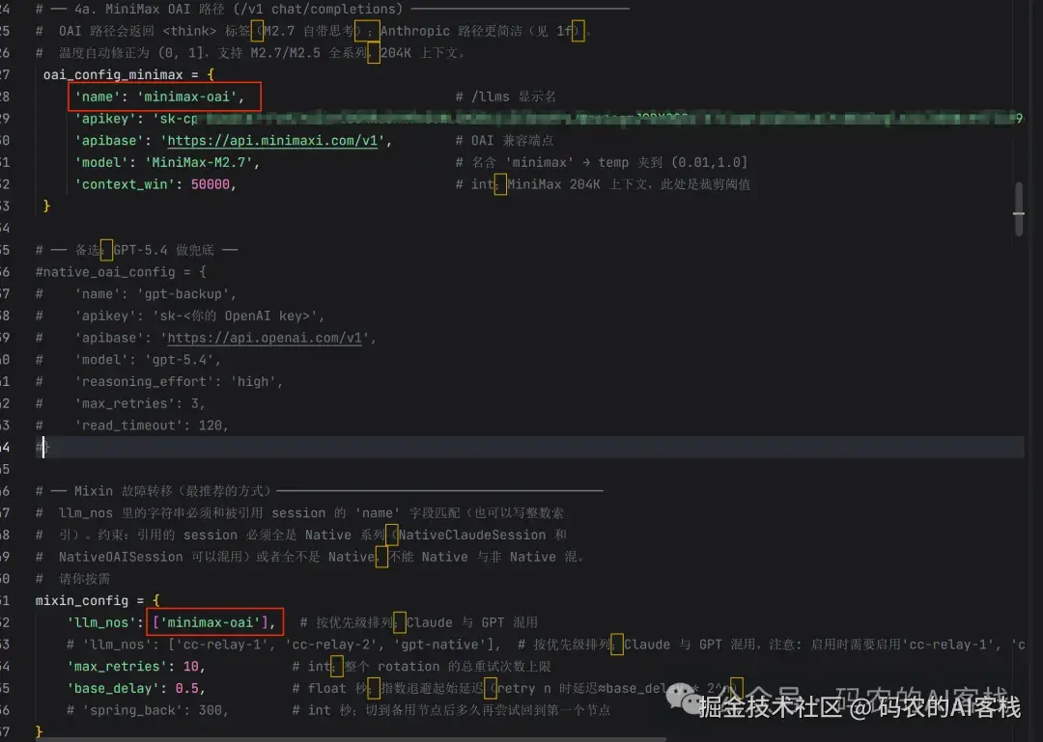
Task: Place cursor on oai_config_minimax variable name
Action: click(x=113, y=74)
